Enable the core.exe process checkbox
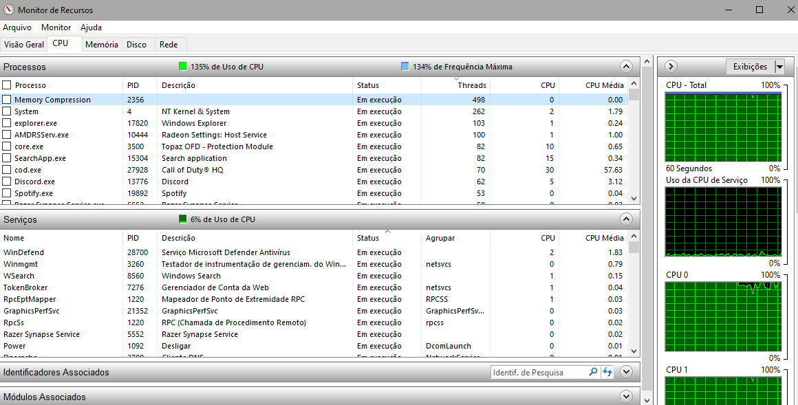Screen dimensions: 798x405 (7, 146)
